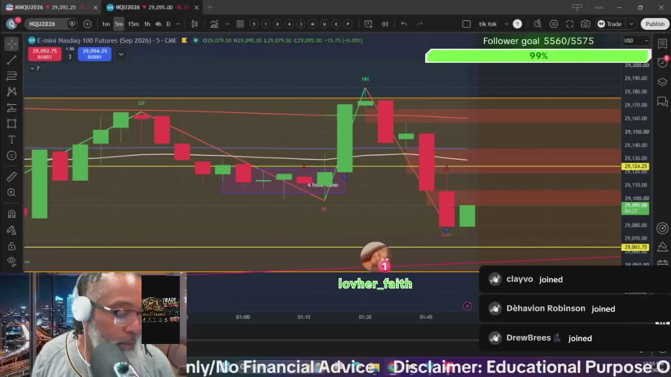Expand the timeframe interval dropdown arrow

[178, 24]
